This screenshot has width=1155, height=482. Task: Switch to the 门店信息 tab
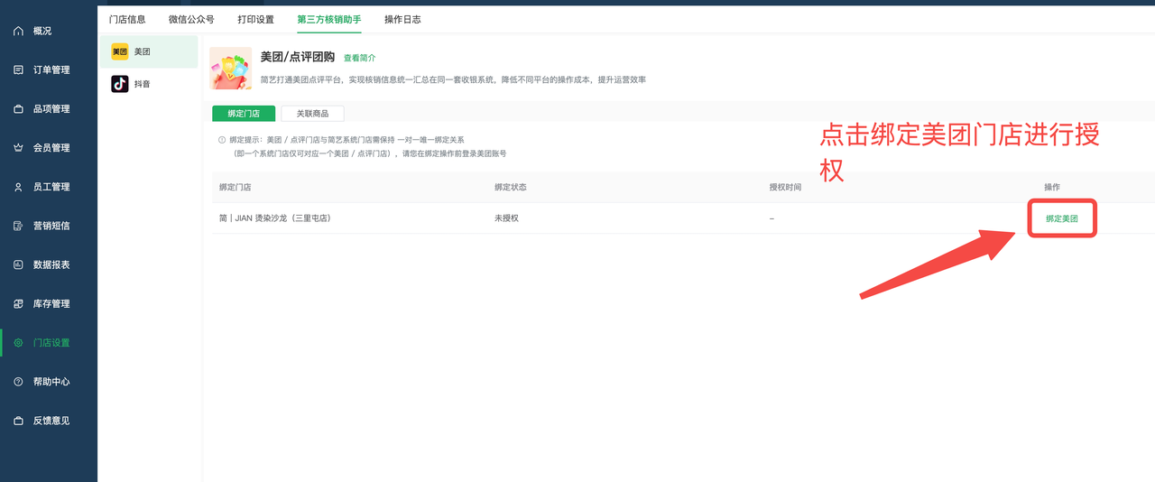tap(127, 19)
